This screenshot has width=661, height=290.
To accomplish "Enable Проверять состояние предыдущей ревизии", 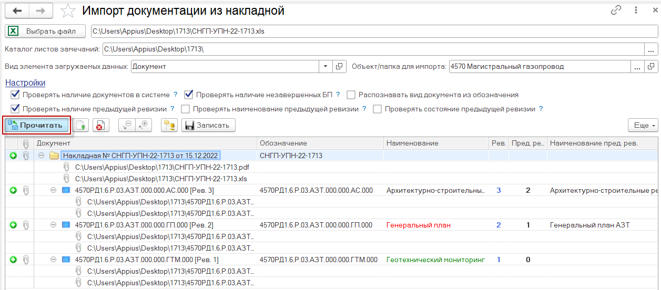I will click(x=377, y=109).
